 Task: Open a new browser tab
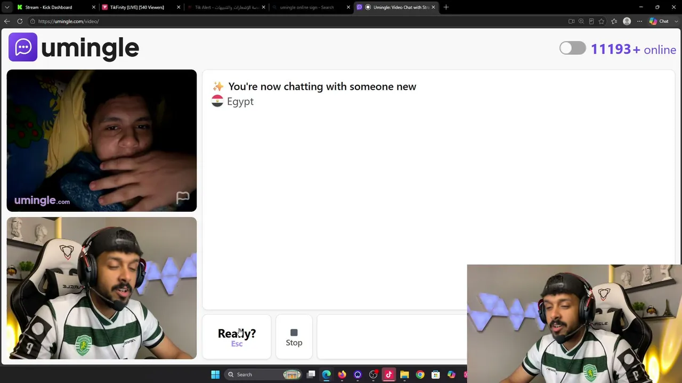click(446, 7)
